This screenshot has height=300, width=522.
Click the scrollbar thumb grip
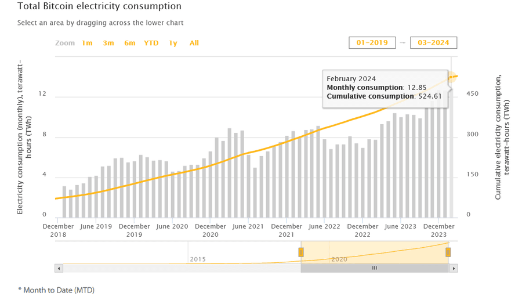point(375,268)
